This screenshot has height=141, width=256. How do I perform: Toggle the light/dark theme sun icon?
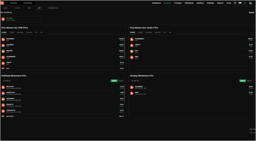(x=245, y=3)
